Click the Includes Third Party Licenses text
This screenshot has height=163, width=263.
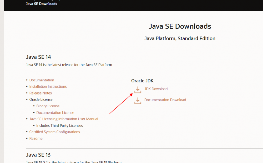pyautogui.click(x=60, y=125)
